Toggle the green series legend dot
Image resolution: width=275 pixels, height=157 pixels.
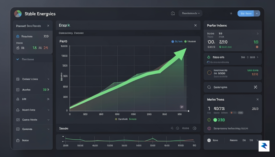point(185,42)
